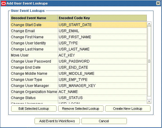Click the USR_STATUS code key cell
162x128 pixels.
tap(102, 98)
